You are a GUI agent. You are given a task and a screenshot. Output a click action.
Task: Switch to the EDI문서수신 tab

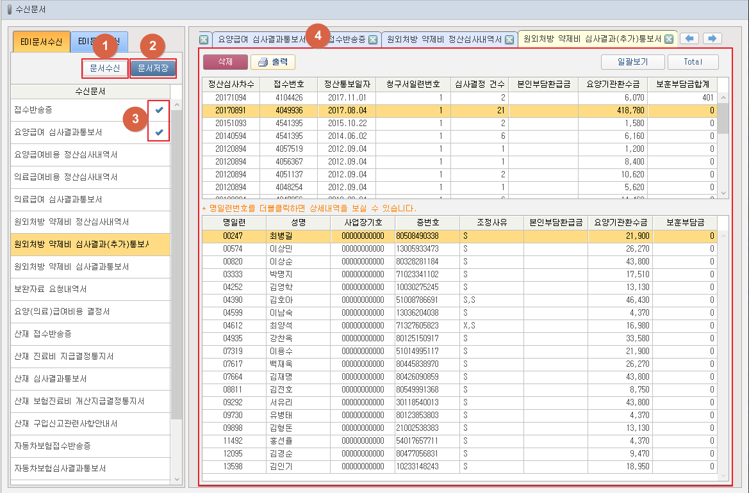click(x=41, y=42)
